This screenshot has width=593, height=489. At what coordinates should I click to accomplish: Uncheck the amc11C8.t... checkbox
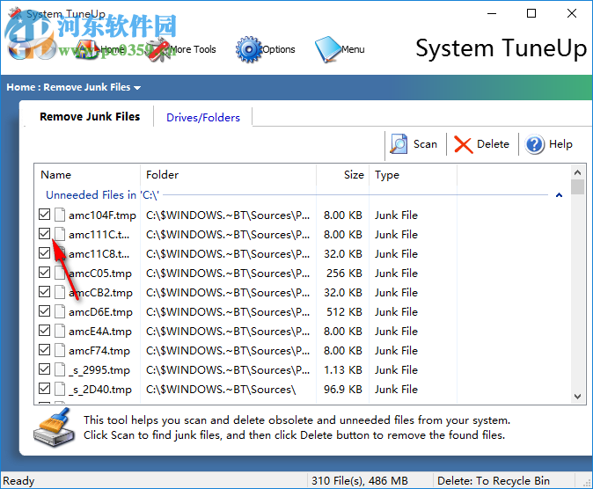(45, 253)
